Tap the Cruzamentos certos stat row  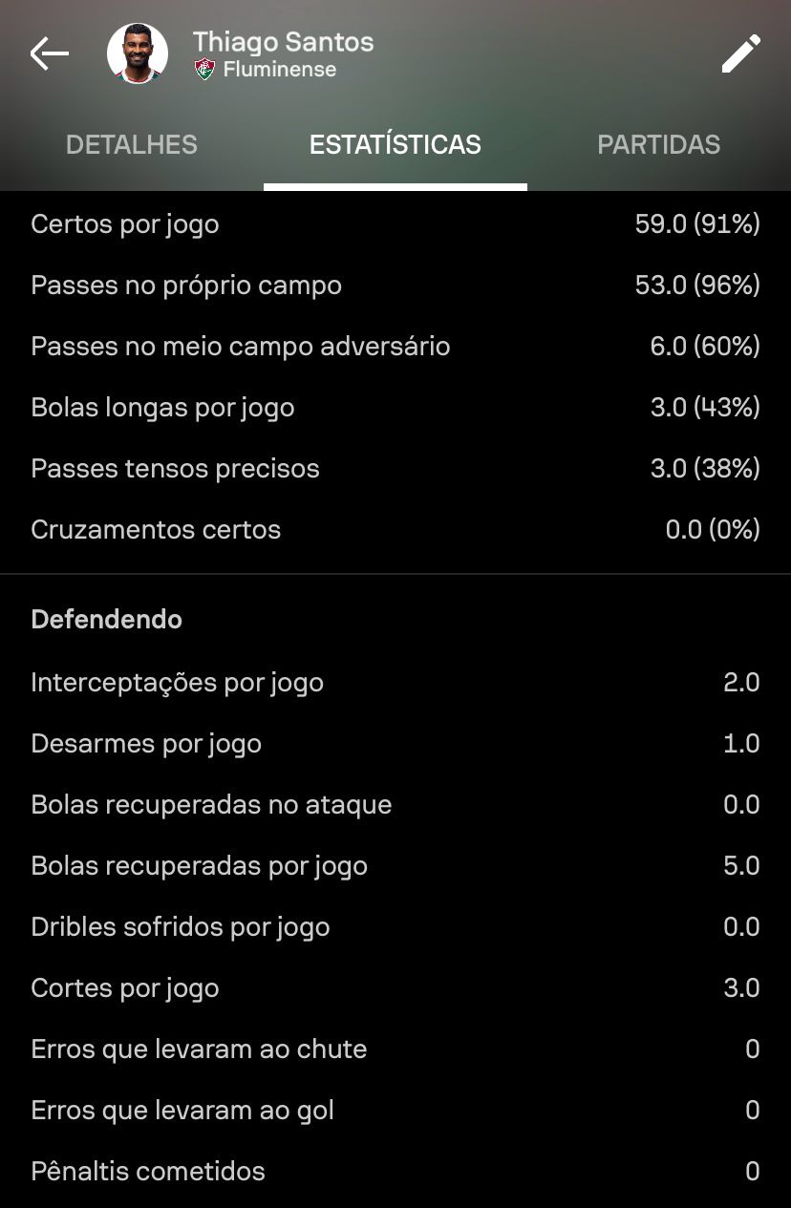(x=395, y=530)
